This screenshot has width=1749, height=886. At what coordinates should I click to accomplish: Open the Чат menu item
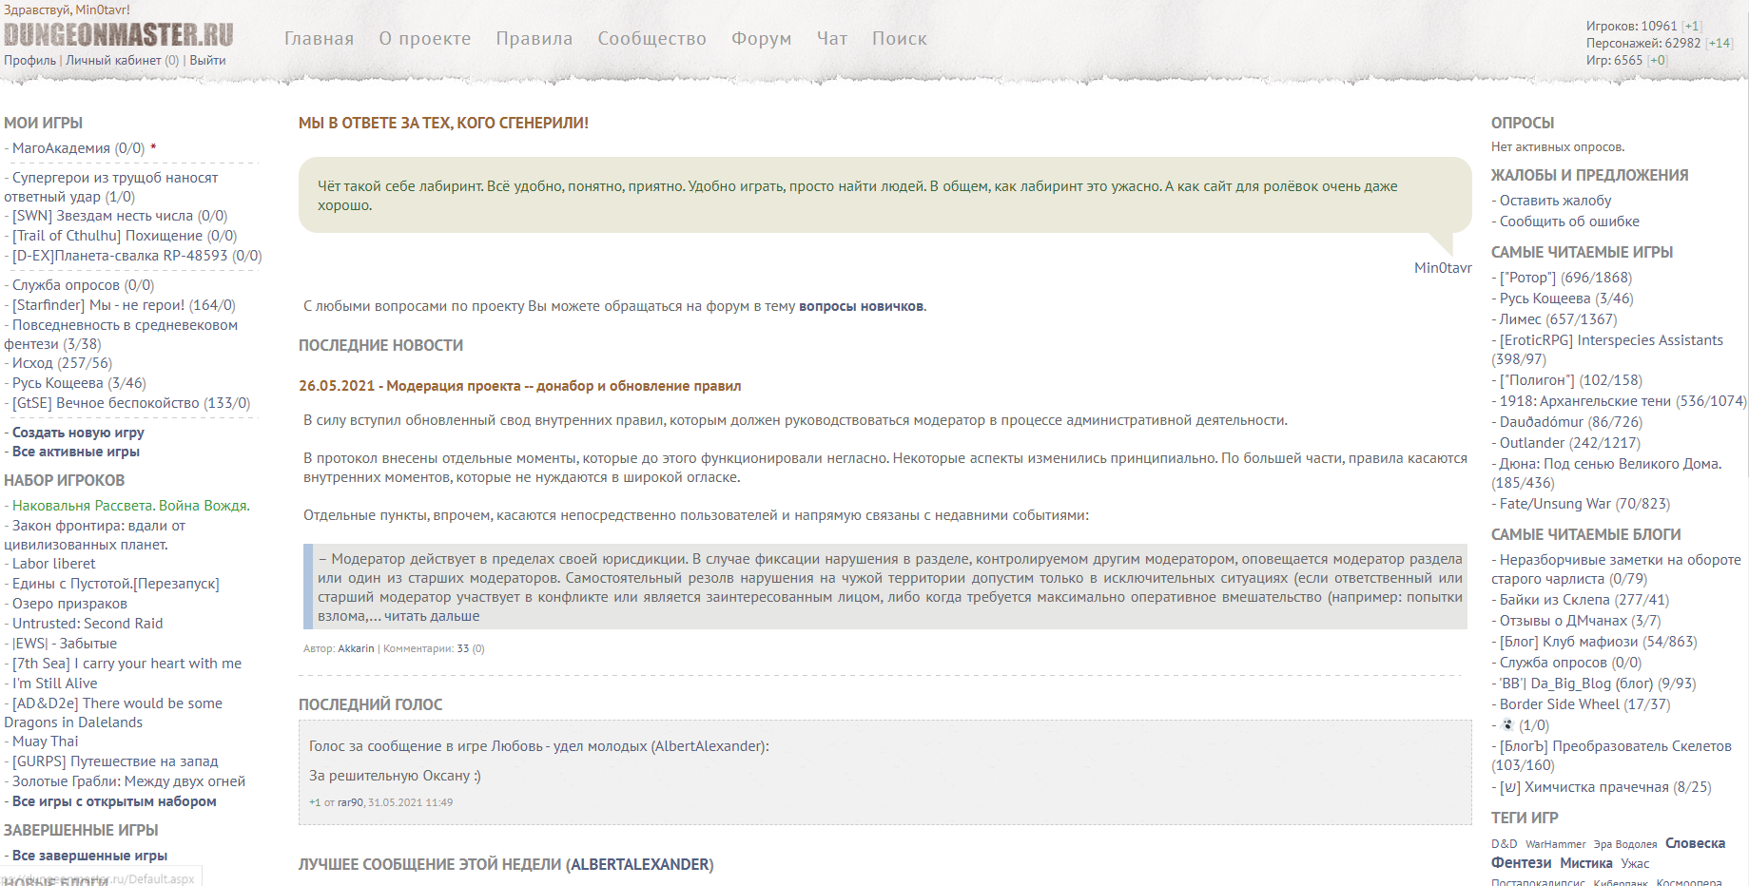tap(831, 39)
